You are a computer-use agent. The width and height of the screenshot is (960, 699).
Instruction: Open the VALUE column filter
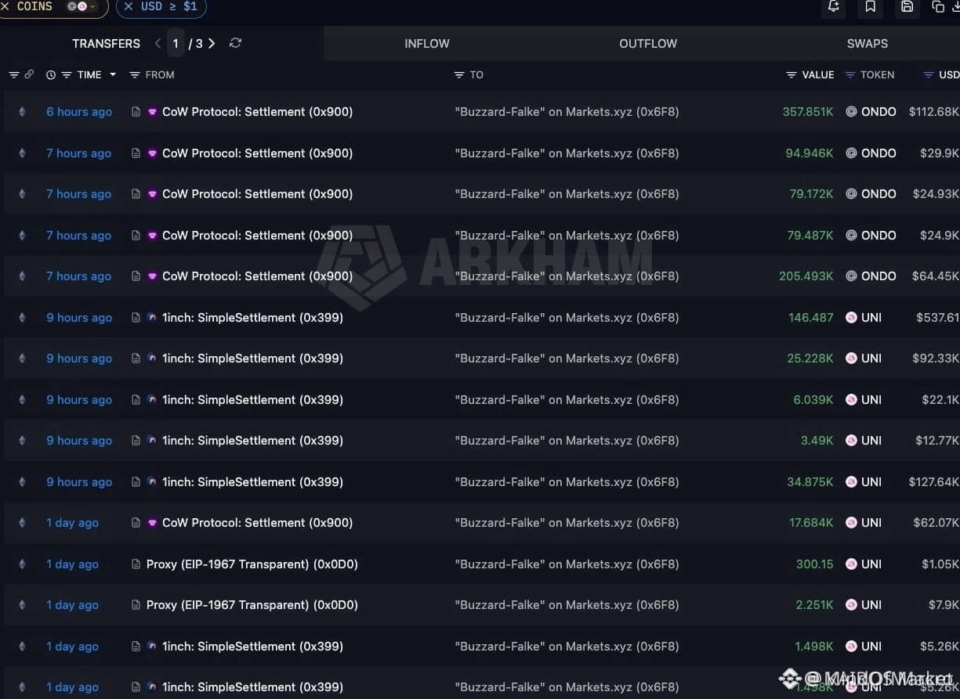click(792, 75)
